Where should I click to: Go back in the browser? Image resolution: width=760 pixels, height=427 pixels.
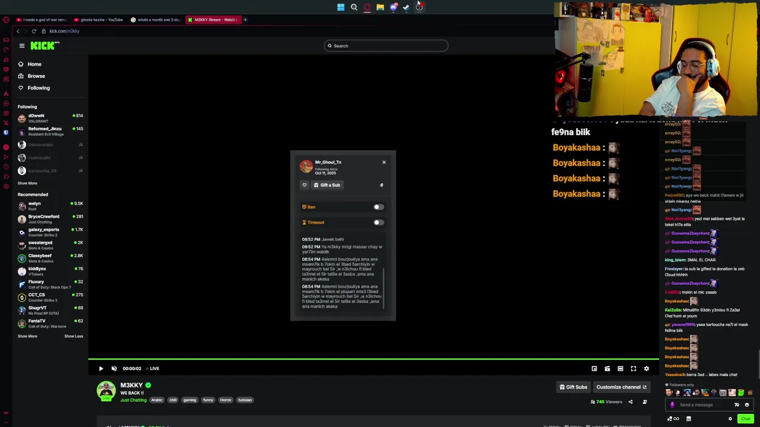18,31
